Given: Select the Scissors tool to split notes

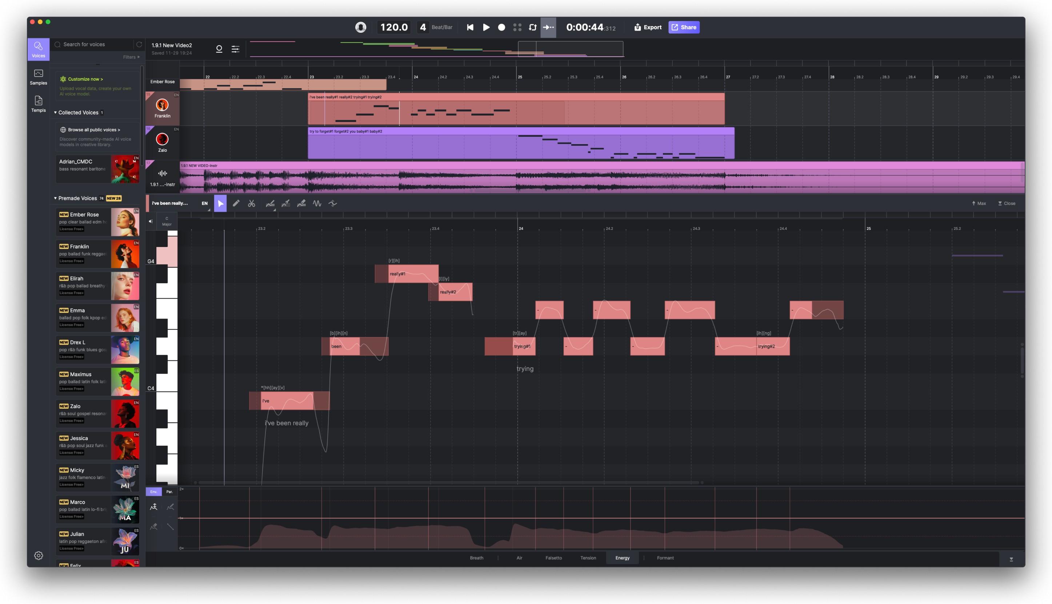Looking at the screenshot, I should click(251, 203).
